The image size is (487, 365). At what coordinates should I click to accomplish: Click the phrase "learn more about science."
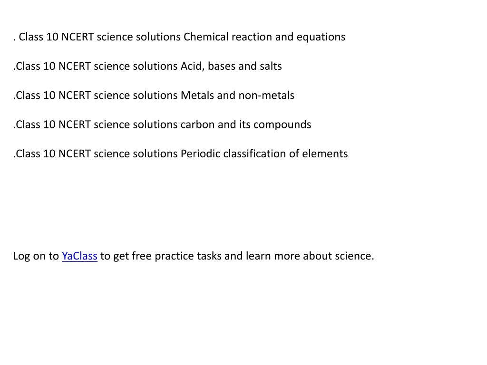pyautogui.click(x=310, y=256)
